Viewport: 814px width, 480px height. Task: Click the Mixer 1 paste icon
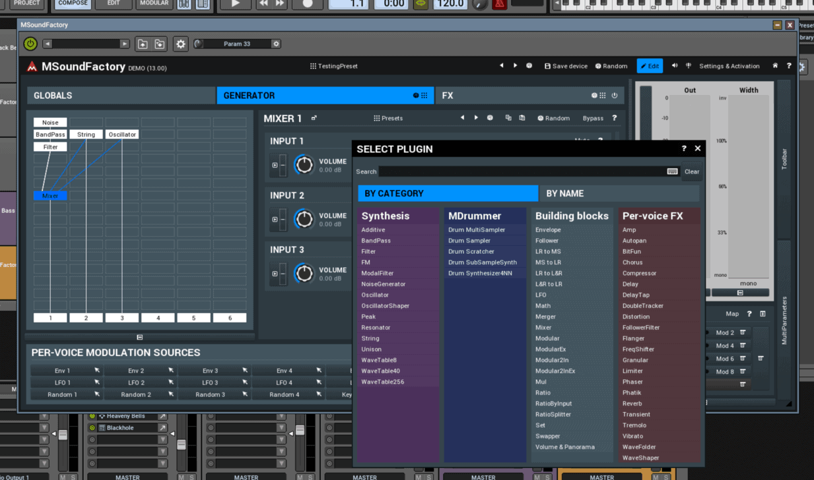(x=522, y=118)
